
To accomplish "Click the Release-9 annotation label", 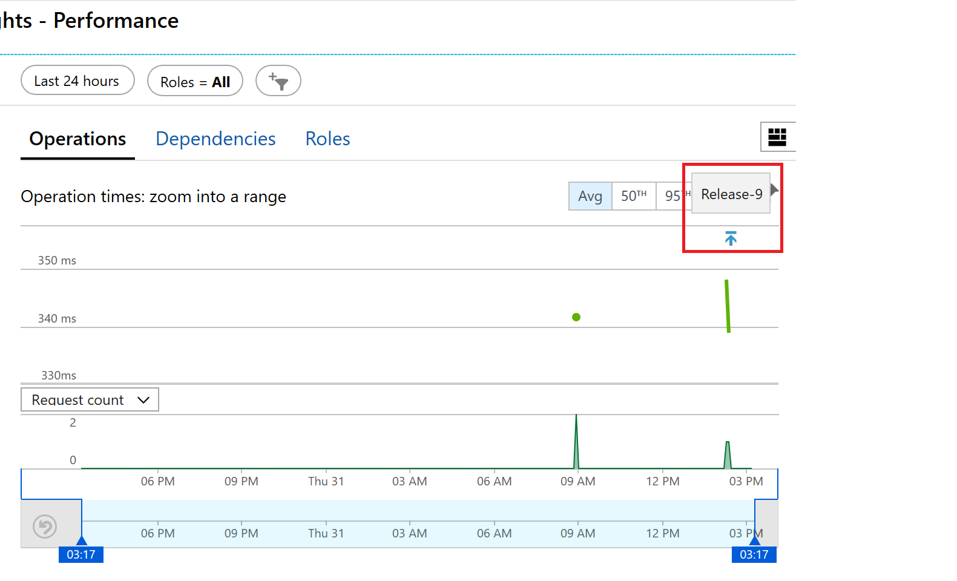I will tap(731, 194).
